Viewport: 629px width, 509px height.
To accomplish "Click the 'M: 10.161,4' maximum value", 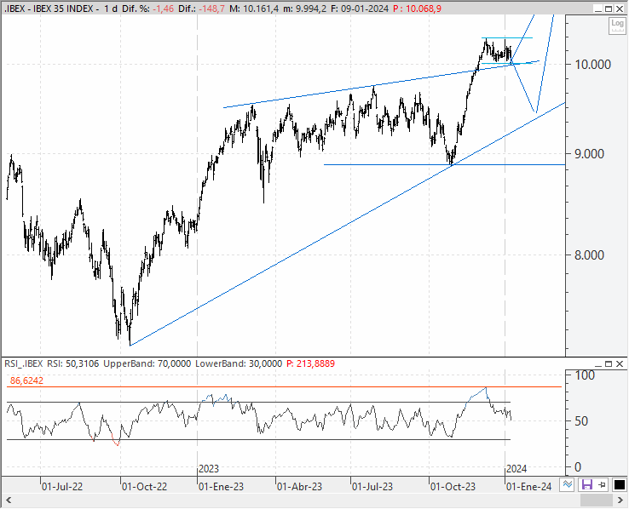I will (254, 9).
